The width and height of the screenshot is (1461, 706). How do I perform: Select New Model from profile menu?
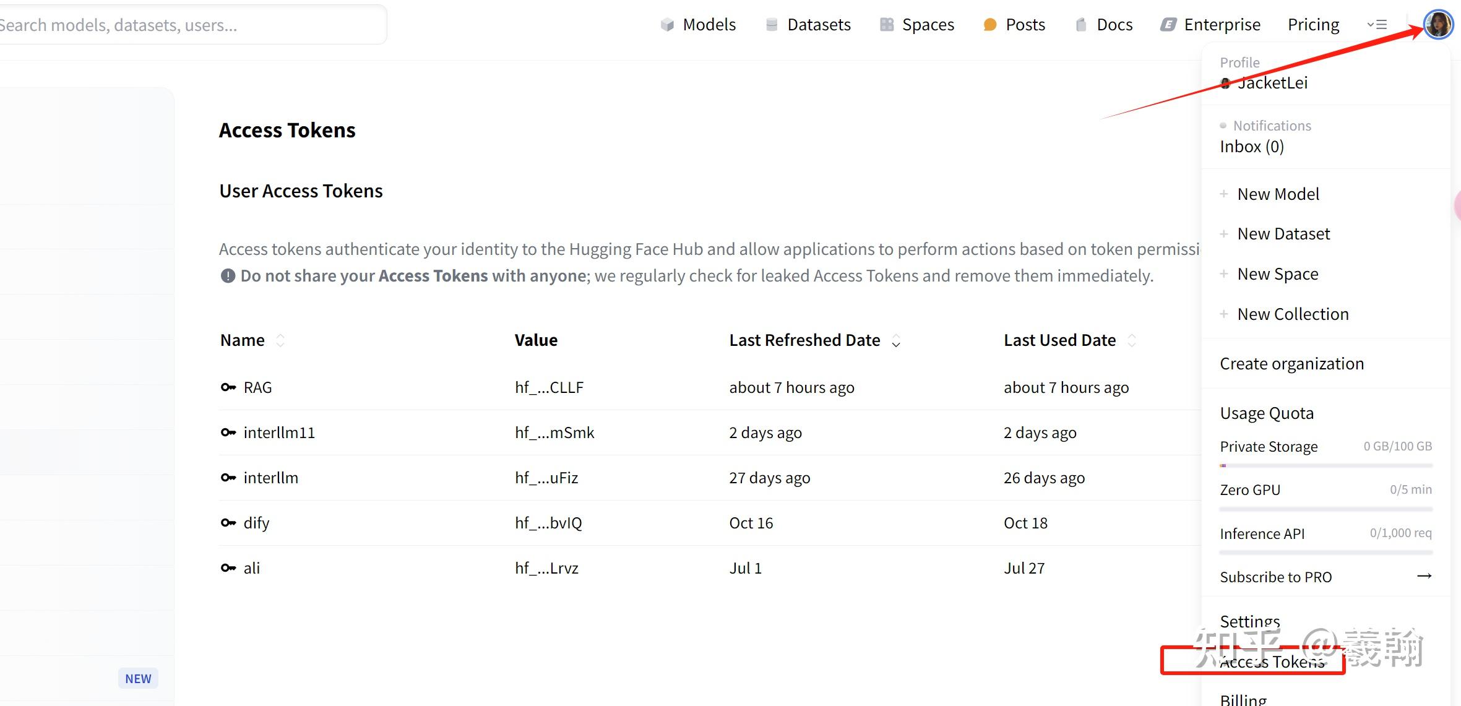click(1278, 194)
